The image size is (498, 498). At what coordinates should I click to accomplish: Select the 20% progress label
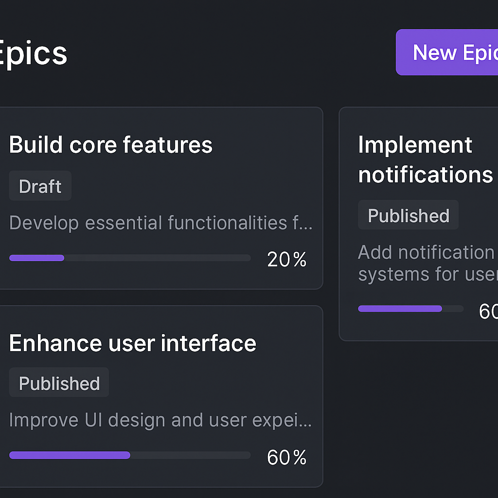click(286, 259)
